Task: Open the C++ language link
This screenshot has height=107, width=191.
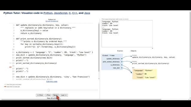Action: click(x=75, y=13)
